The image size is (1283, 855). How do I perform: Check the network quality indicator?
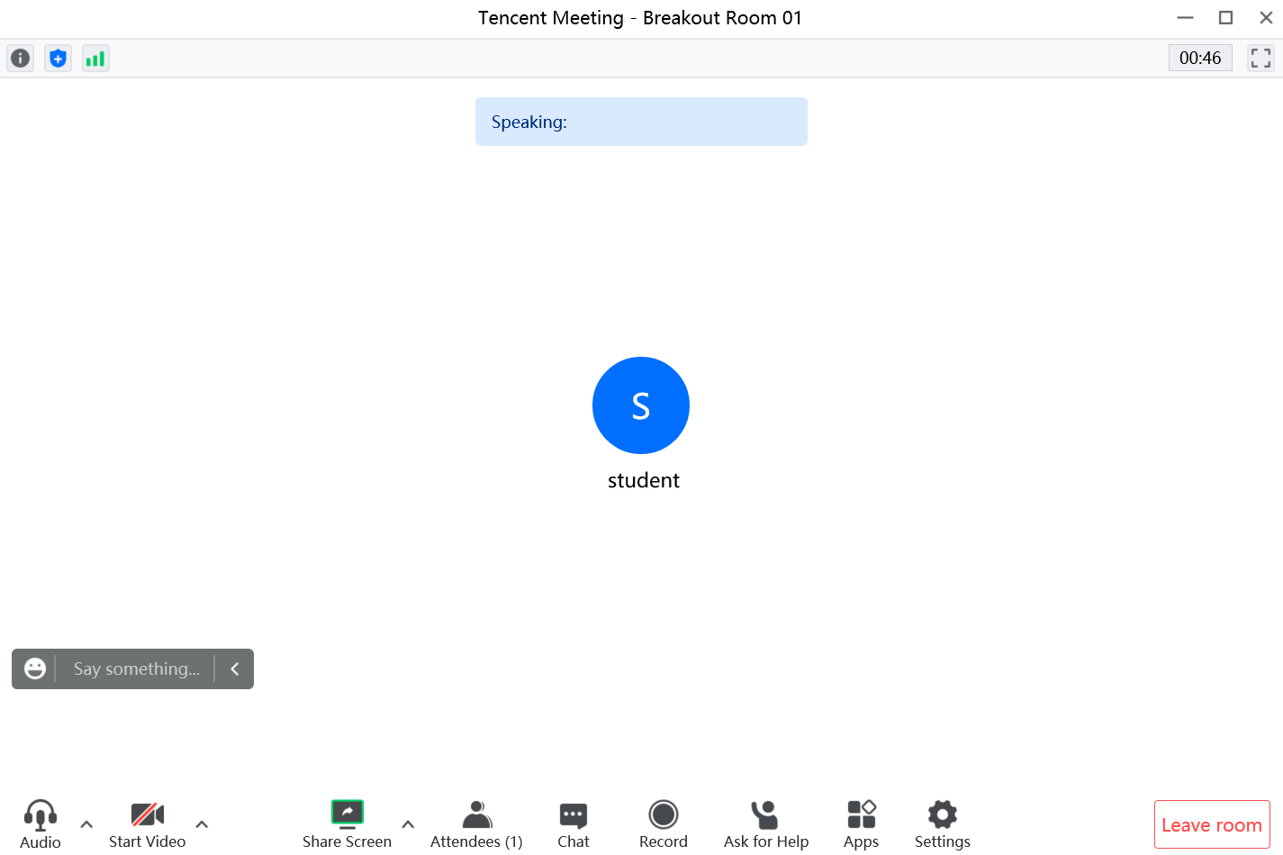tap(95, 57)
